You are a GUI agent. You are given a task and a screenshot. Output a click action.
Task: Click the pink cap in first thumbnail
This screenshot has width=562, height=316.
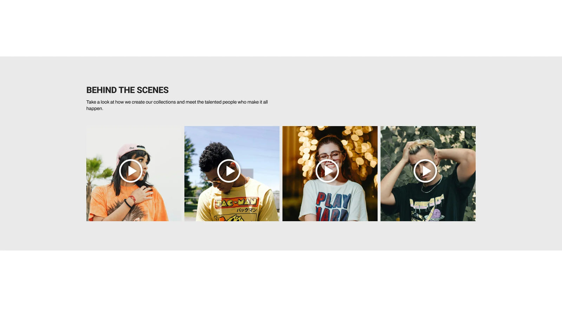click(x=129, y=152)
